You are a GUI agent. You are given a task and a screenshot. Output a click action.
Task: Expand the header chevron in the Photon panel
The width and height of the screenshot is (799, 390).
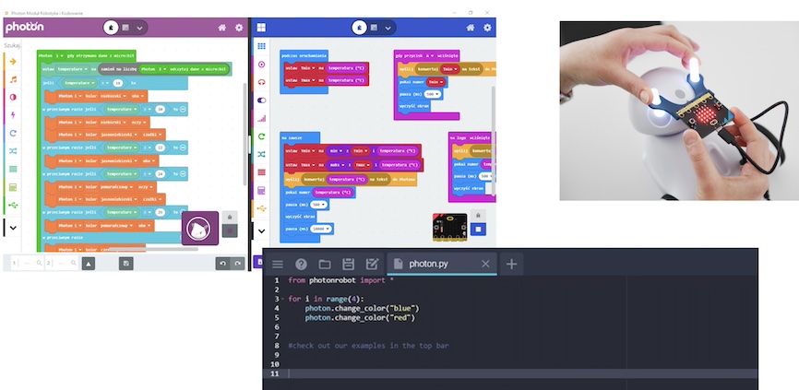pos(139,28)
